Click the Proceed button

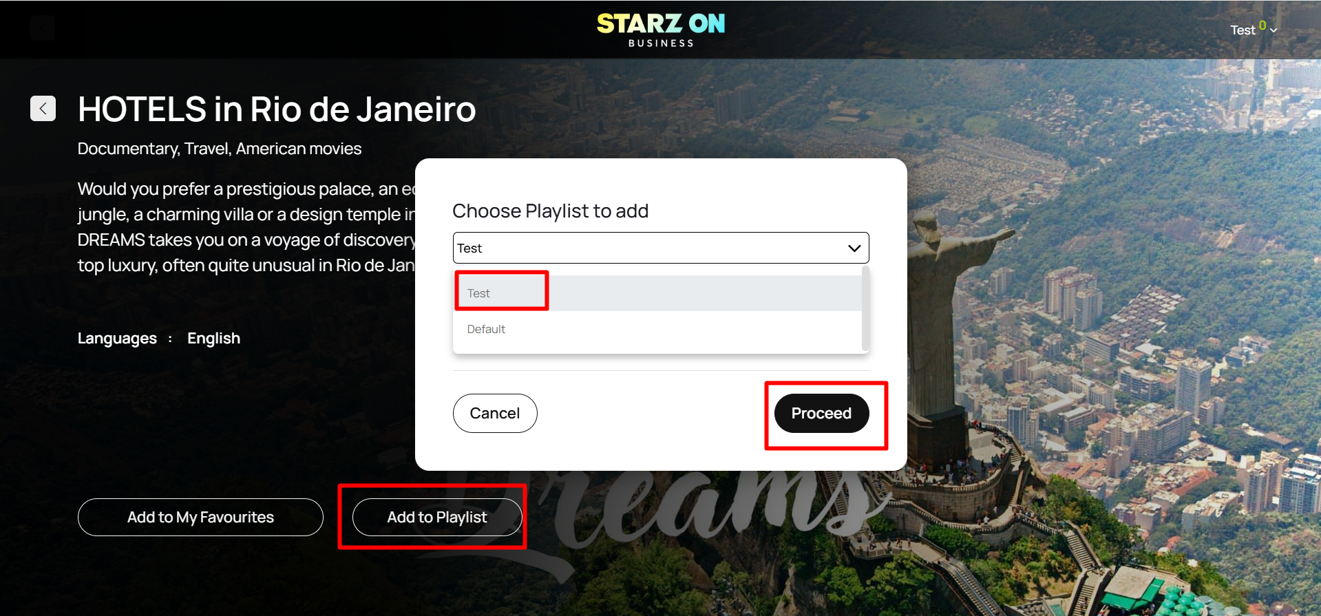[x=821, y=413]
